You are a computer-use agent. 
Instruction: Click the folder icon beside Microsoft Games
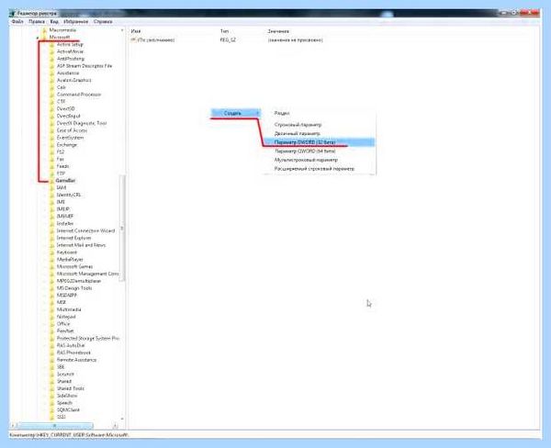pyautogui.click(x=52, y=267)
